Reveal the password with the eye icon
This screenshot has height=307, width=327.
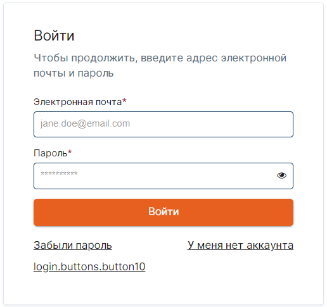click(281, 175)
